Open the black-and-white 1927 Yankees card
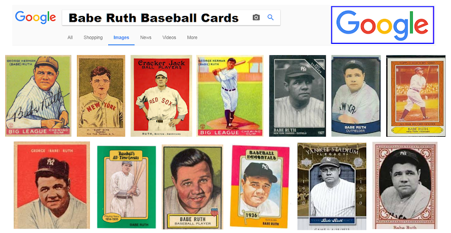Viewport: 451px width, 233px height. [x=298, y=96]
